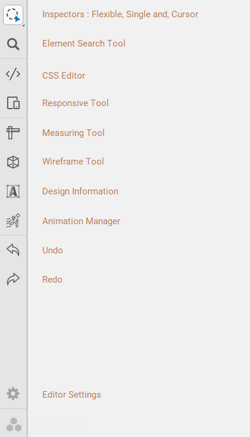This screenshot has width=250, height=437.
Task: Open Editor Settings gear icon
Action: tap(13, 393)
